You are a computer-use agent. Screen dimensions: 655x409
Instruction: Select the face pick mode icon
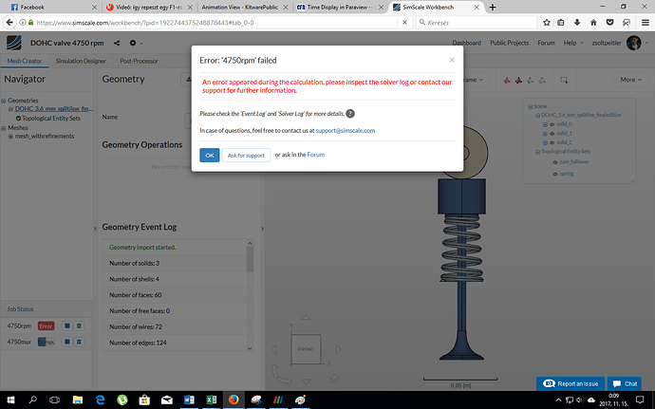pos(518,80)
